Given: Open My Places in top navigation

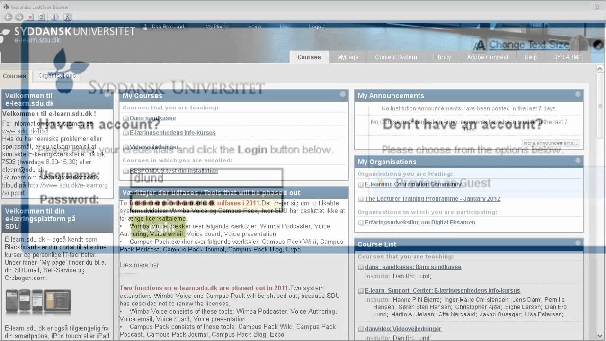Looking at the screenshot, I should pyautogui.click(x=217, y=27).
